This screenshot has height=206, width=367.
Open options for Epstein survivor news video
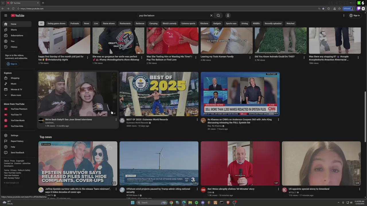tap(116, 189)
